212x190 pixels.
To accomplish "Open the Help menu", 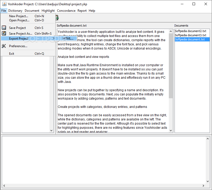I will tap(92, 11).
